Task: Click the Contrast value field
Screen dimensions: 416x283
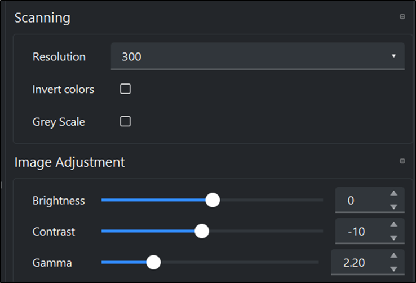Action: coord(361,232)
